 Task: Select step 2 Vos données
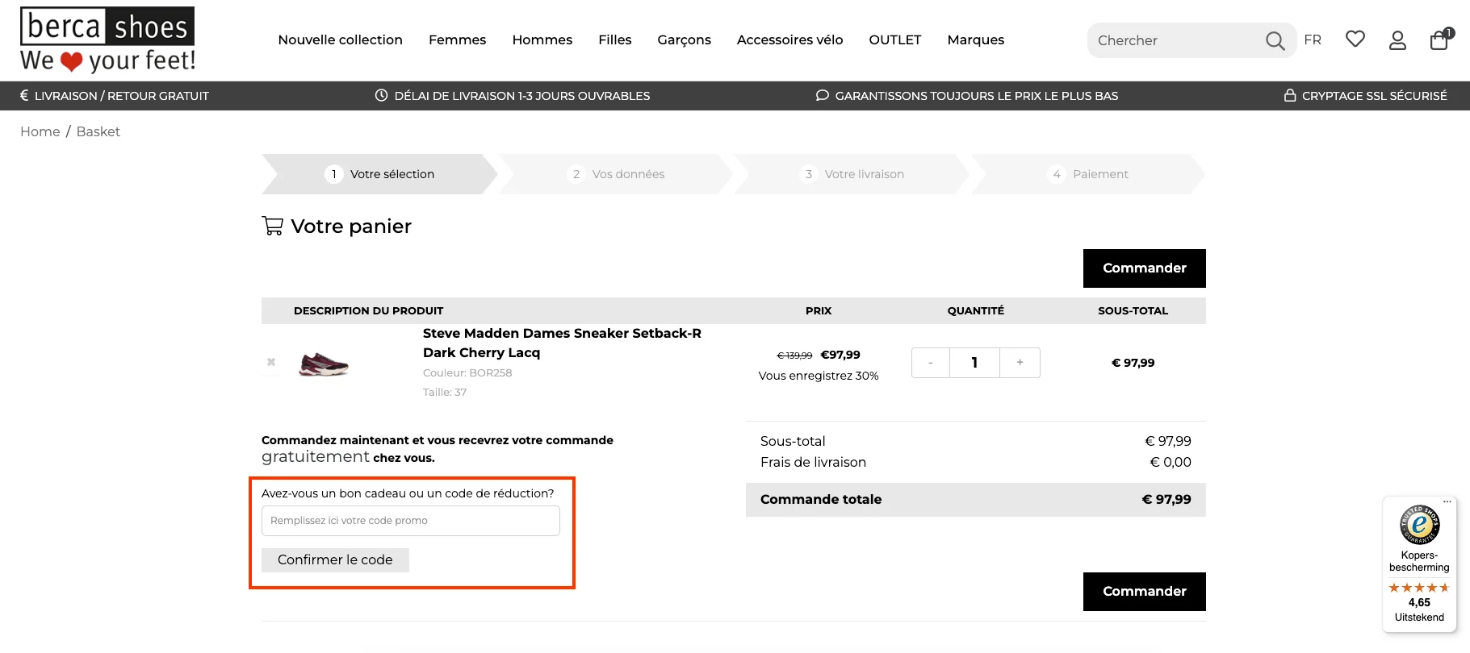click(x=615, y=174)
